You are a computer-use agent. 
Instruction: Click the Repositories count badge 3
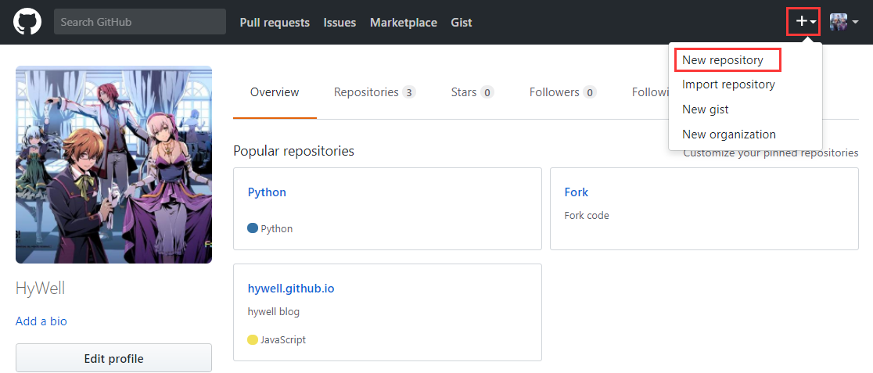[408, 92]
